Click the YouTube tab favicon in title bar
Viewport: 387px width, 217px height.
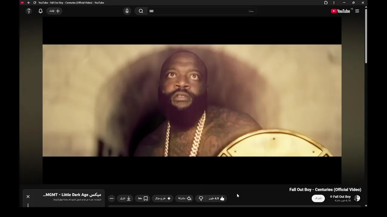[22, 3]
